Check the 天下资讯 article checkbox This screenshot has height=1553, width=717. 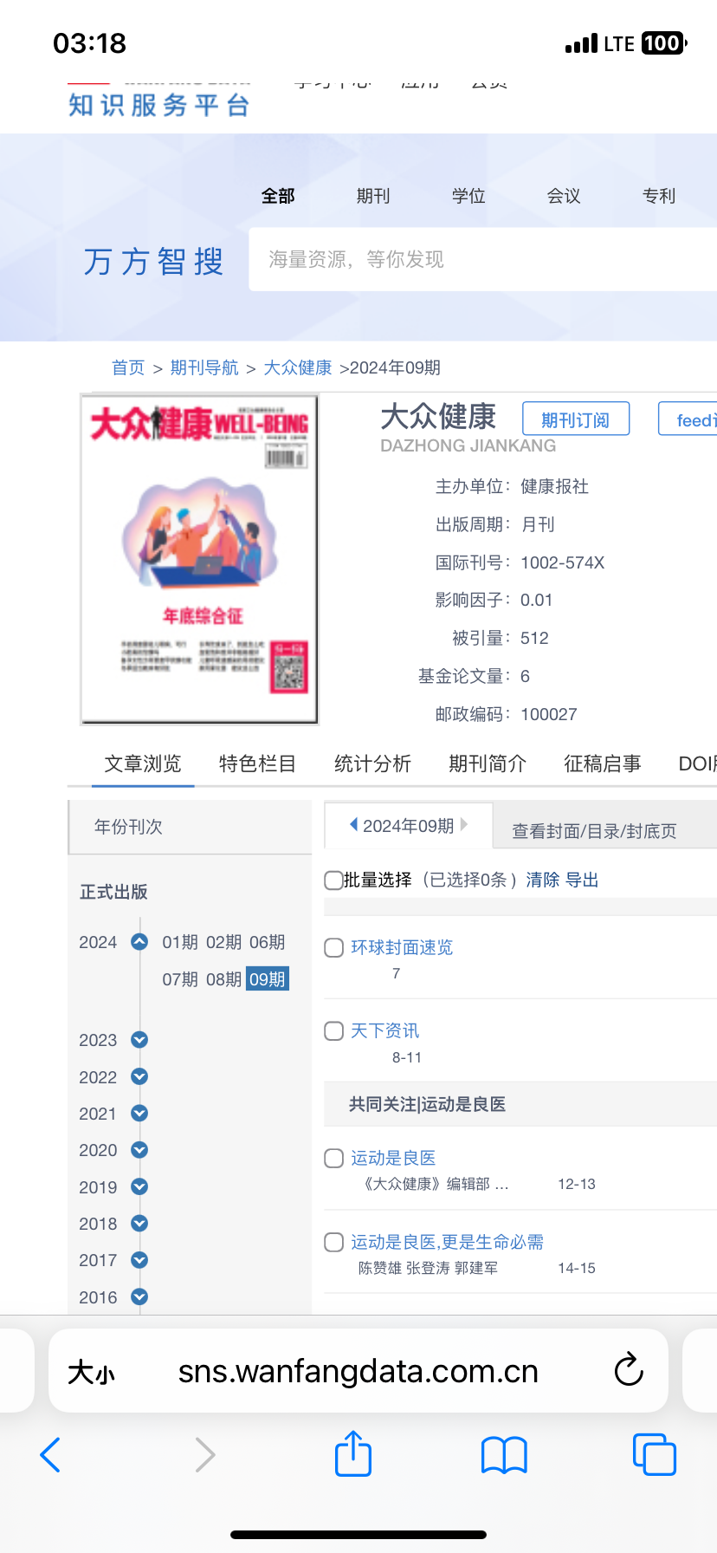tap(333, 1031)
